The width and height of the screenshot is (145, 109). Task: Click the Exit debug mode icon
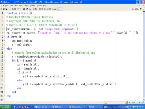tap(50, 9)
